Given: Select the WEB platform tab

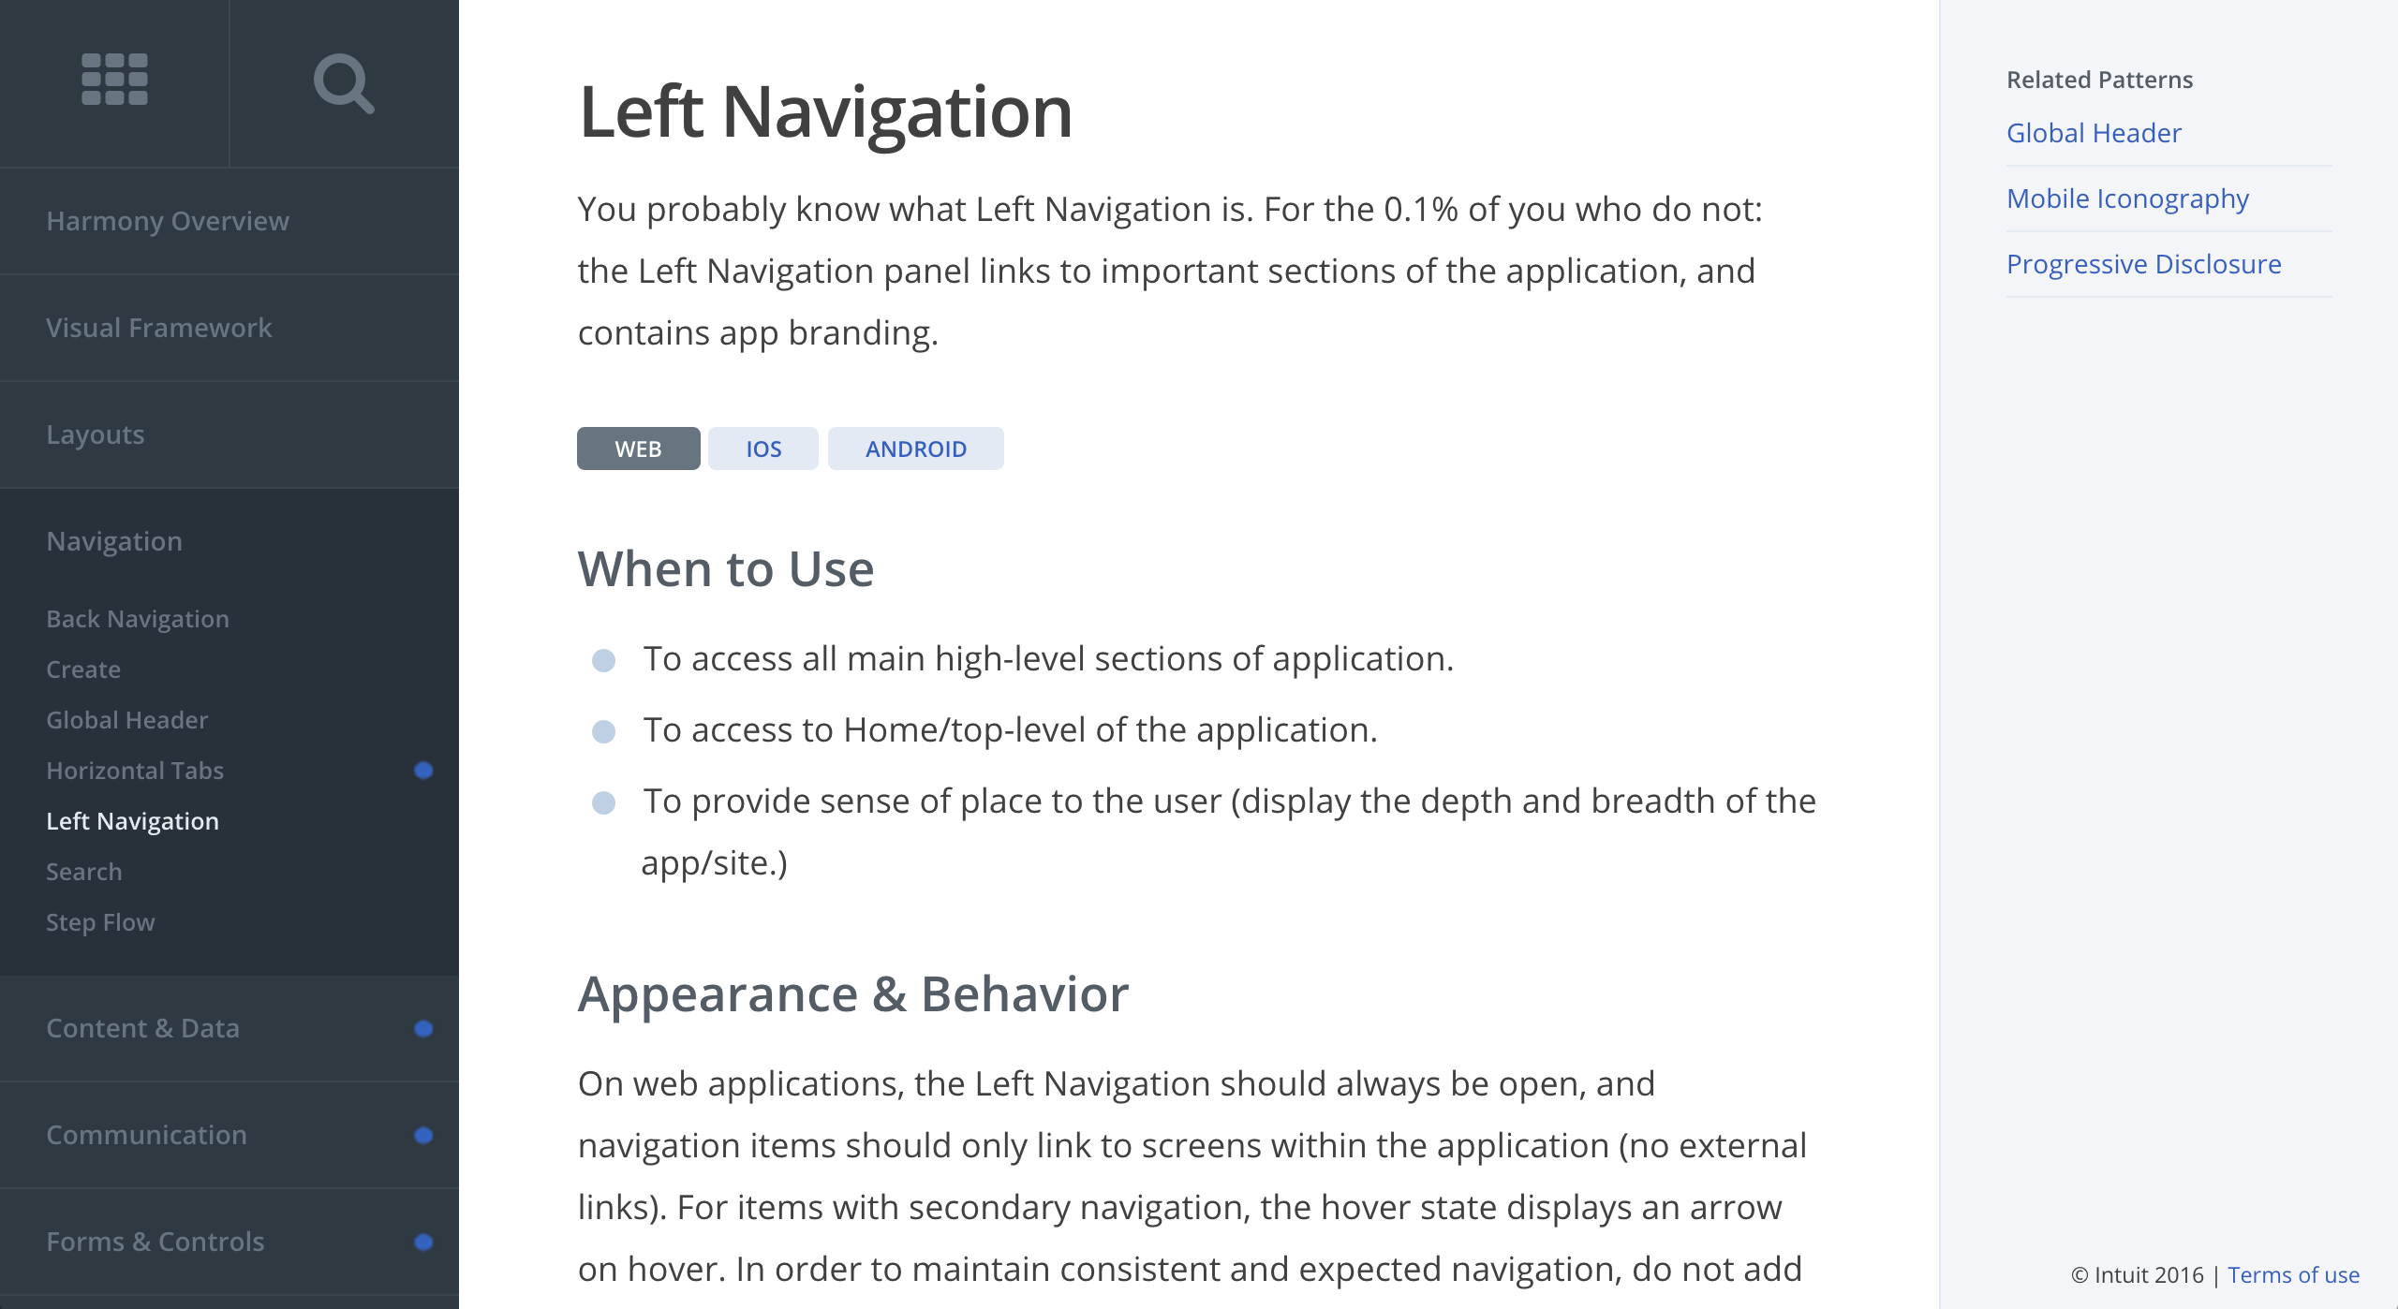Looking at the screenshot, I should pos(639,449).
